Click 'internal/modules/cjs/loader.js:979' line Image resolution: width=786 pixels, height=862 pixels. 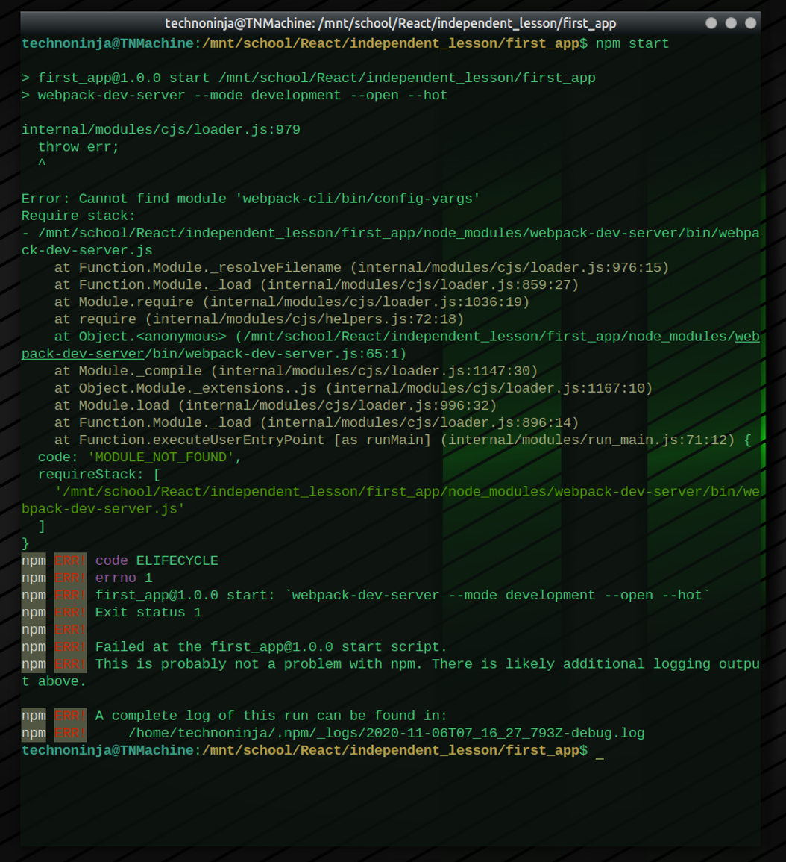[161, 130]
